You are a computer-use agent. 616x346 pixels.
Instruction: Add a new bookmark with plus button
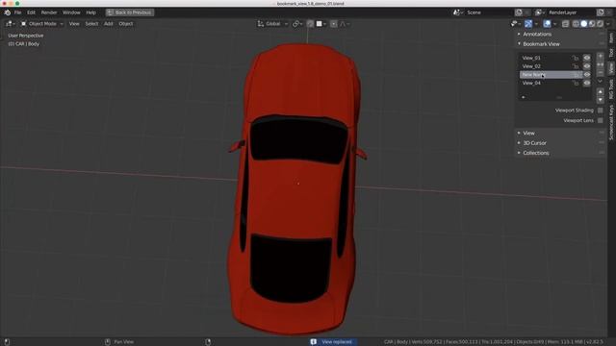(x=601, y=56)
